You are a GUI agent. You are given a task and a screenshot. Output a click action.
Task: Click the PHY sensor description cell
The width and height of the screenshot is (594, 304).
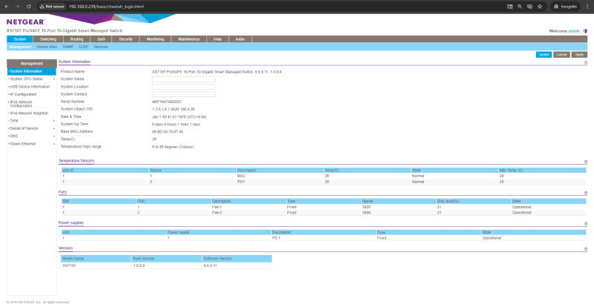[x=241, y=182]
